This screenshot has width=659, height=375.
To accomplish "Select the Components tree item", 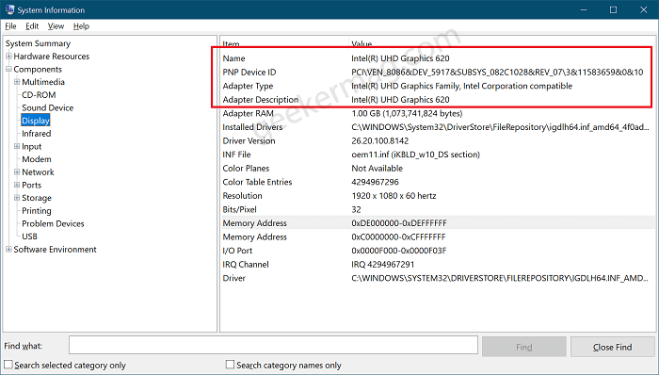I will 38,69.
